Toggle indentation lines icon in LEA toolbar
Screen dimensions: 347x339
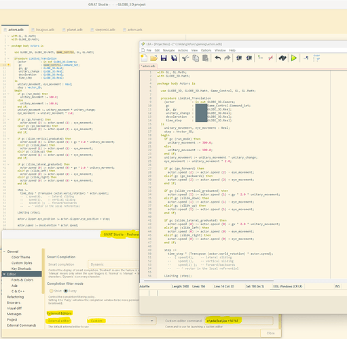[x=316, y=58]
